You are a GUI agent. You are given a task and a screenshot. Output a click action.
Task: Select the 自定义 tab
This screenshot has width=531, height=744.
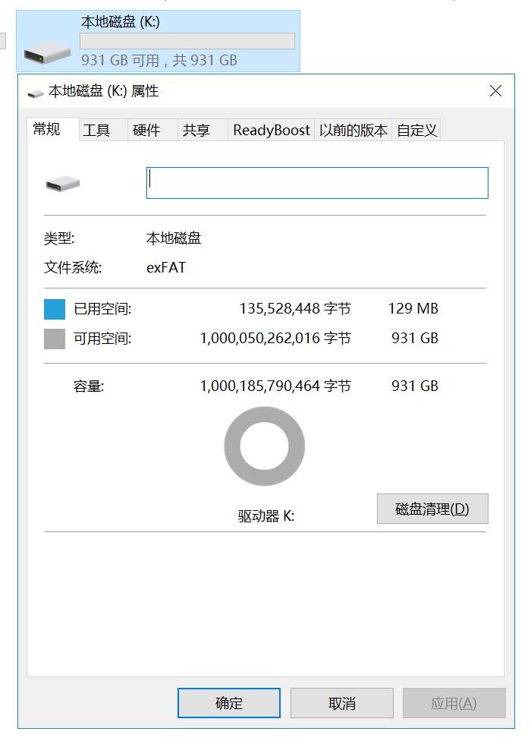[x=417, y=131]
